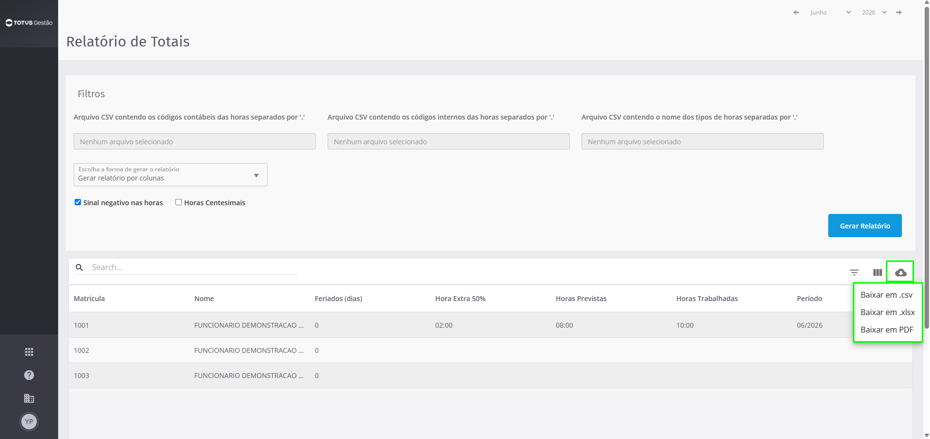Viewport: 930px width, 439px height.
Task: Click the 06/2026 period value
Action: click(809, 325)
